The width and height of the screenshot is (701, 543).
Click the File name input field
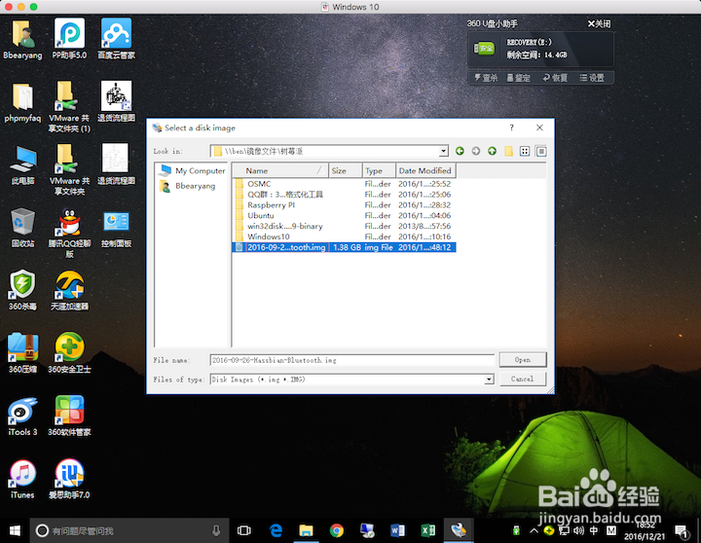(352, 360)
